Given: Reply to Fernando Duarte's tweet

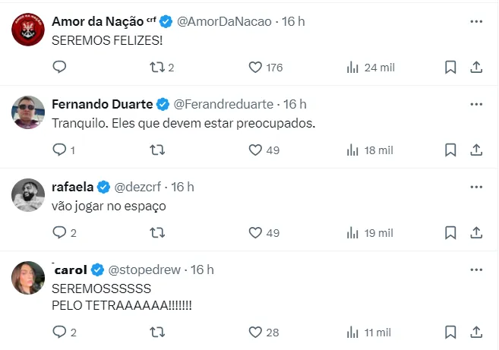Looking at the screenshot, I should [60, 150].
